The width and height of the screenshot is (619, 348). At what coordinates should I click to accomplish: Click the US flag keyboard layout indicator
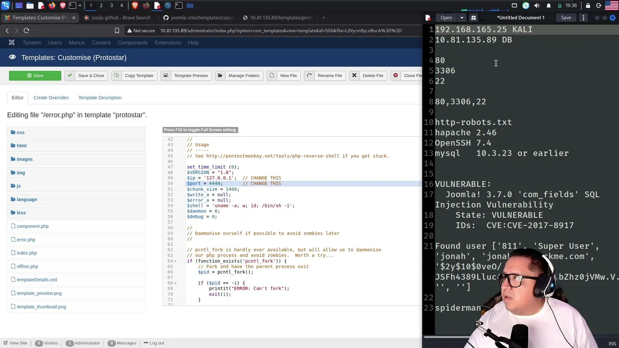coord(612,5)
